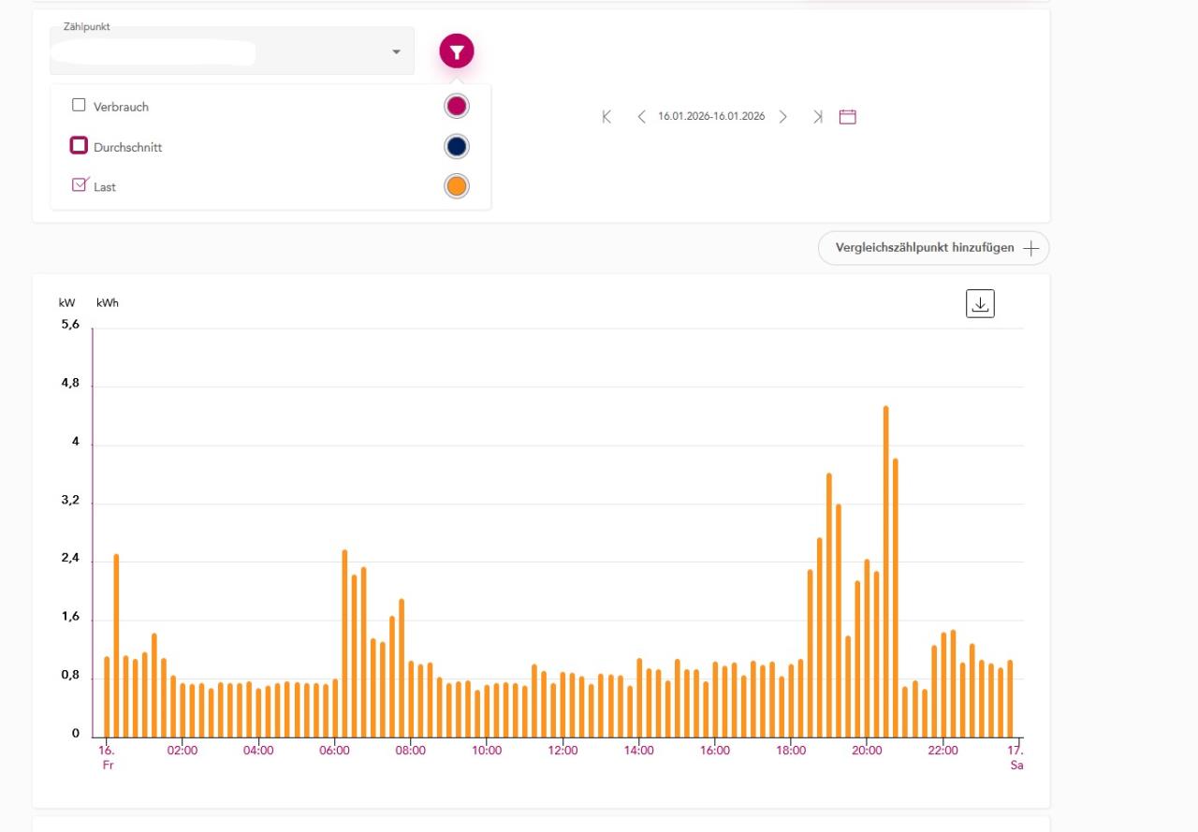Go to next day arrow

click(783, 117)
